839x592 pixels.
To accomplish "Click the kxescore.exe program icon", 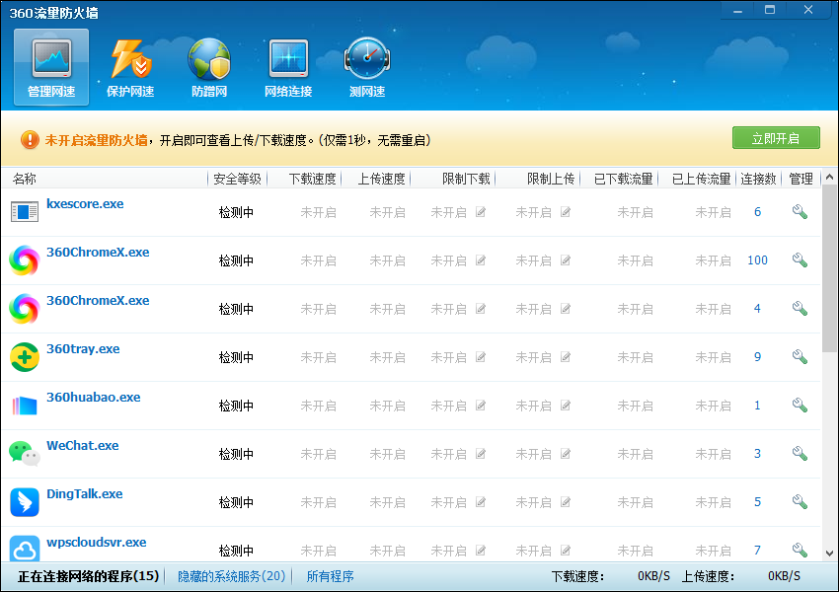I will point(25,212).
